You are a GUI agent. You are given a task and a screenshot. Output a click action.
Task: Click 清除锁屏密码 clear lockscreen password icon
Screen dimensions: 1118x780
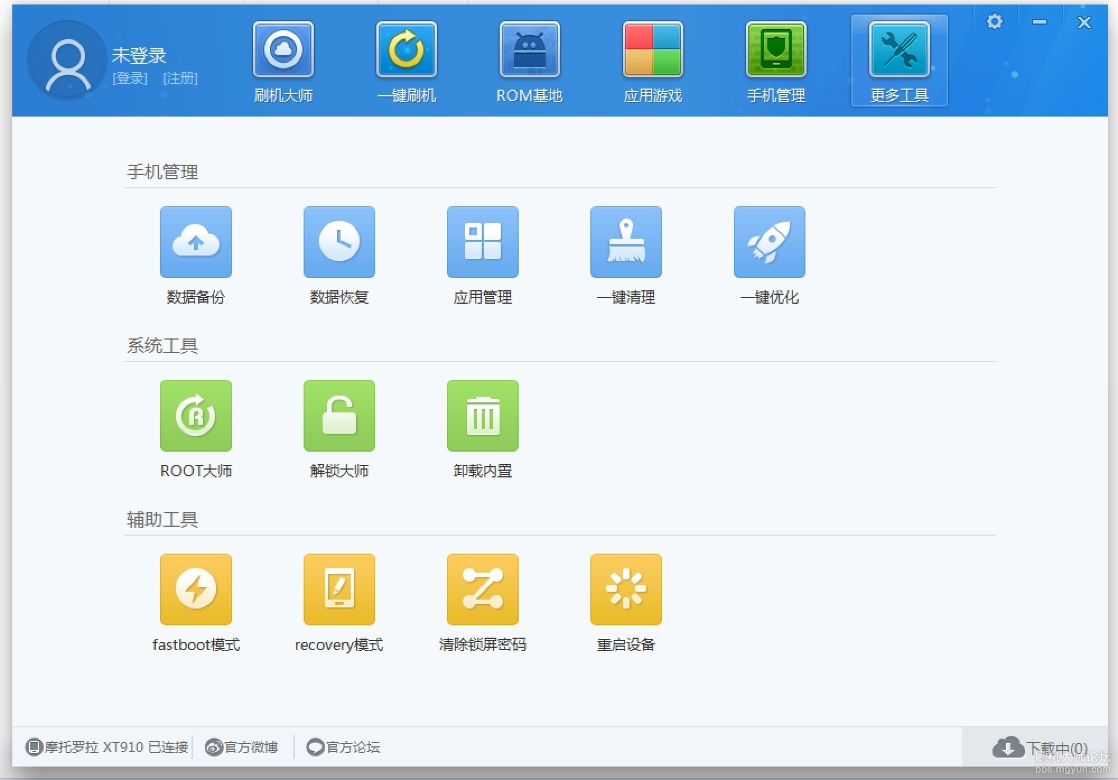[482, 589]
